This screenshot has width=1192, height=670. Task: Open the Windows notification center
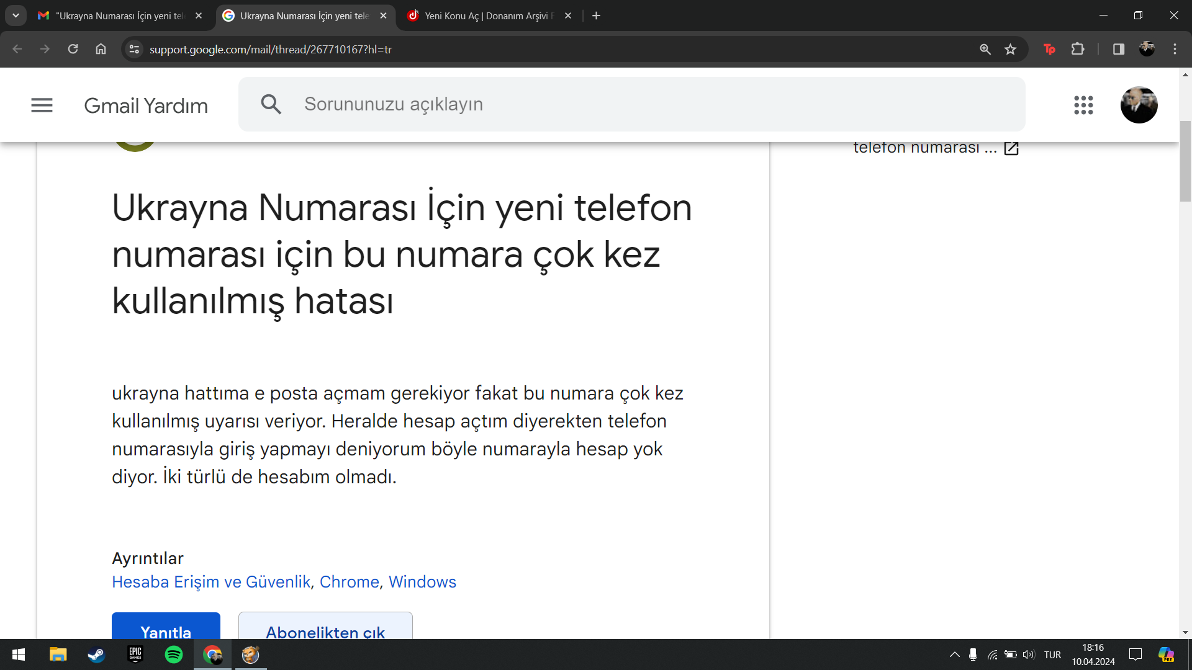[1136, 654]
